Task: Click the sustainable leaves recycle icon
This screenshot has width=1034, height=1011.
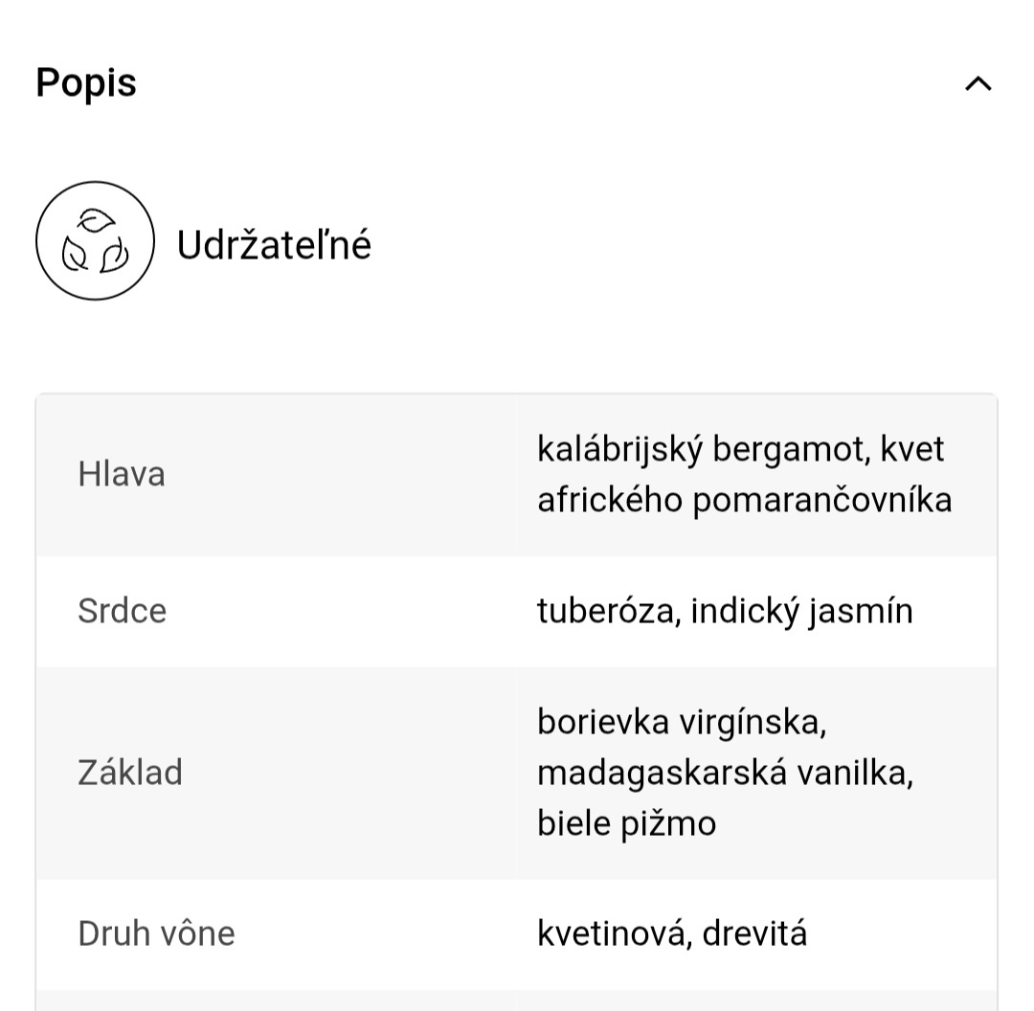Action: tap(95, 240)
